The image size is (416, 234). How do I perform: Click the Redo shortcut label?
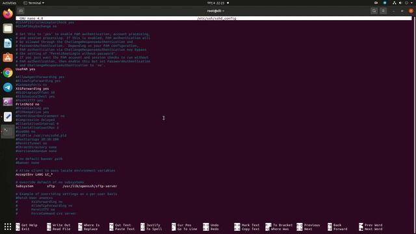[x=214, y=229]
